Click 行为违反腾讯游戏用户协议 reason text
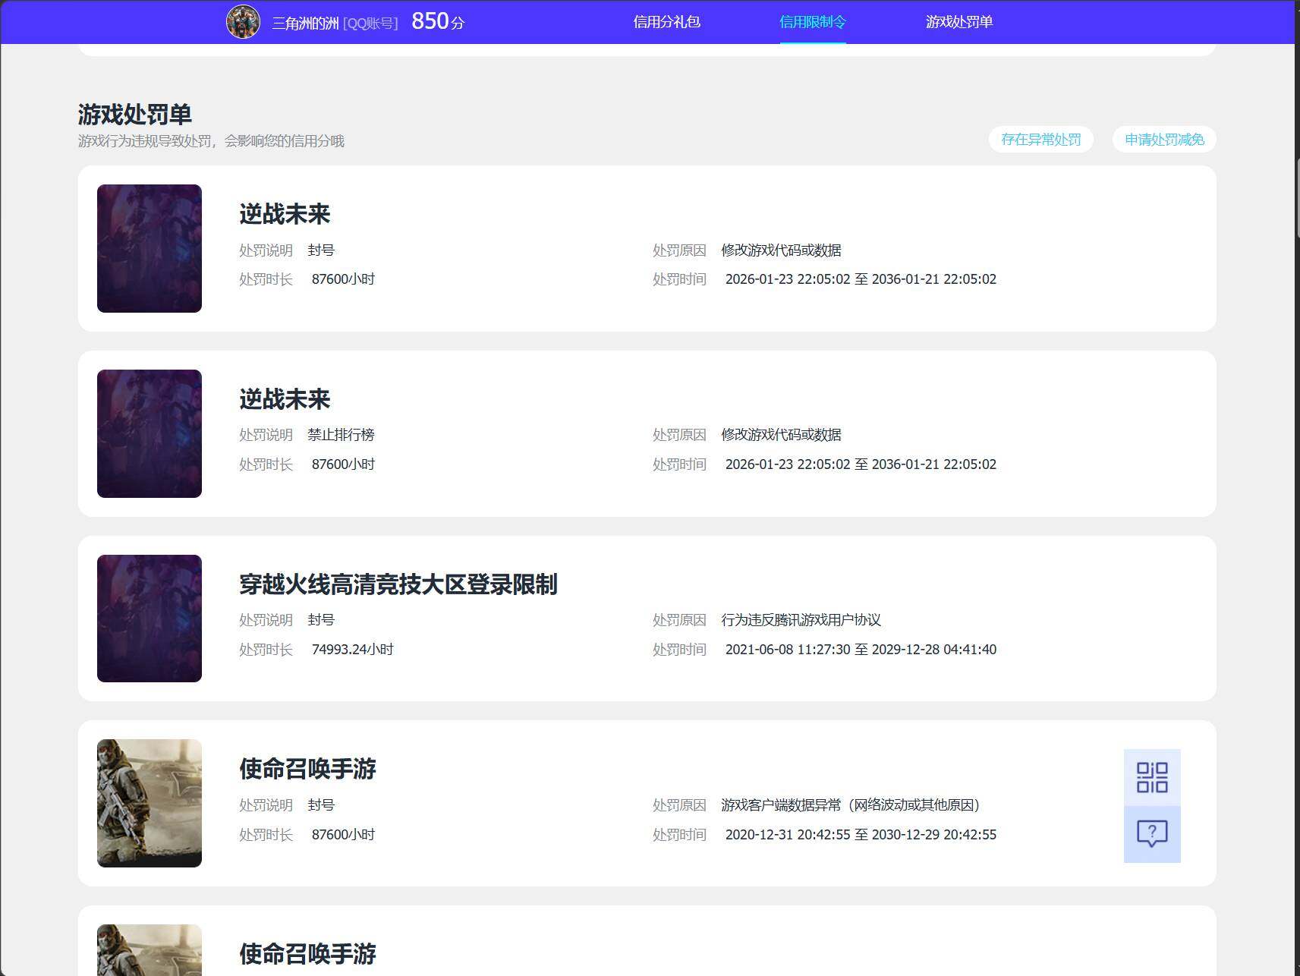This screenshot has width=1300, height=976. pyautogui.click(x=801, y=620)
